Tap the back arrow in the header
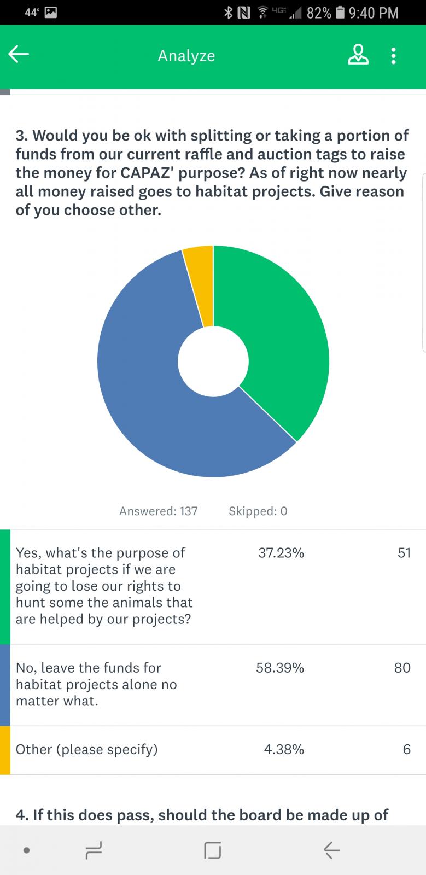Viewport: 426px width, 875px height. (x=19, y=54)
